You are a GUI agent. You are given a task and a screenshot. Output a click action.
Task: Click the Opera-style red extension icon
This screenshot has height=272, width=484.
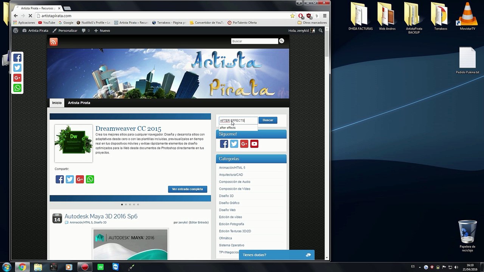click(x=301, y=16)
